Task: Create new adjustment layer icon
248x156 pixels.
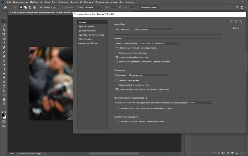Action: 228,153
